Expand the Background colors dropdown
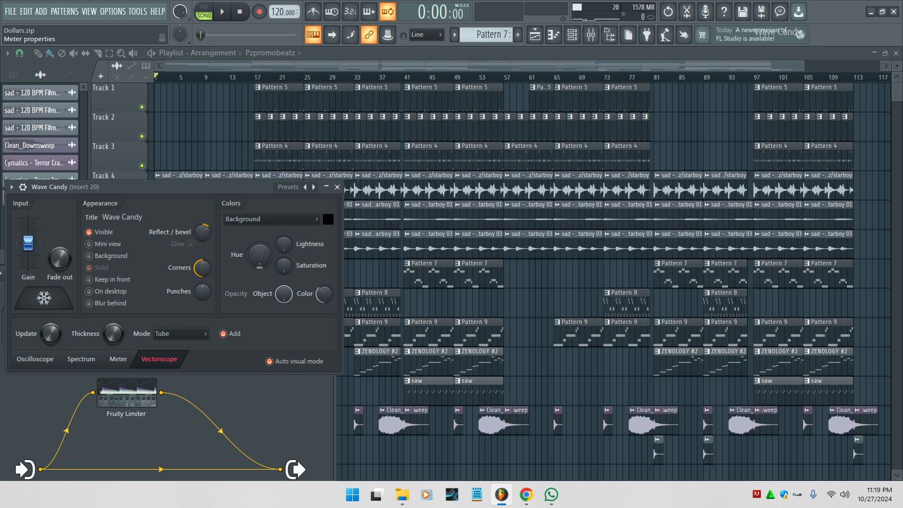 (x=271, y=219)
